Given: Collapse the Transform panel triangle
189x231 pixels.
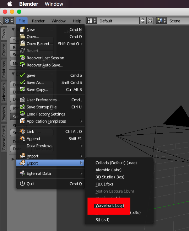Looking at the screenshot, I should [13, 29].
